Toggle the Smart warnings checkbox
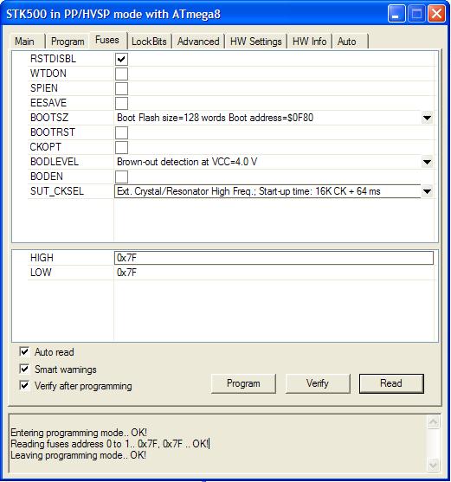The image size is (451, 482). (24, 369)
